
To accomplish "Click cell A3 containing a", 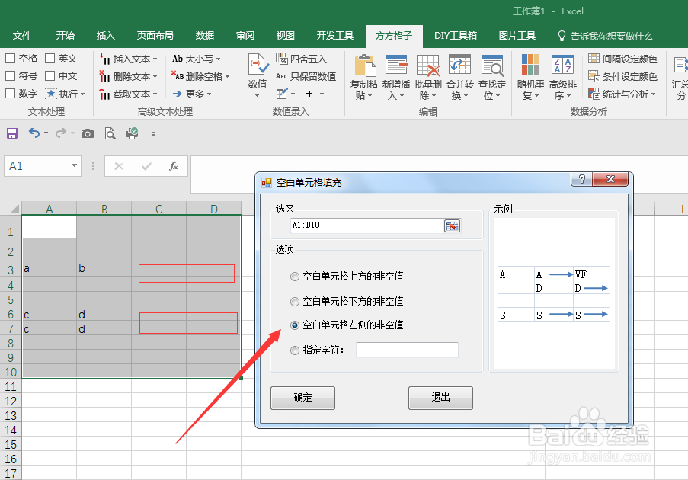I will tap(49, 268).
